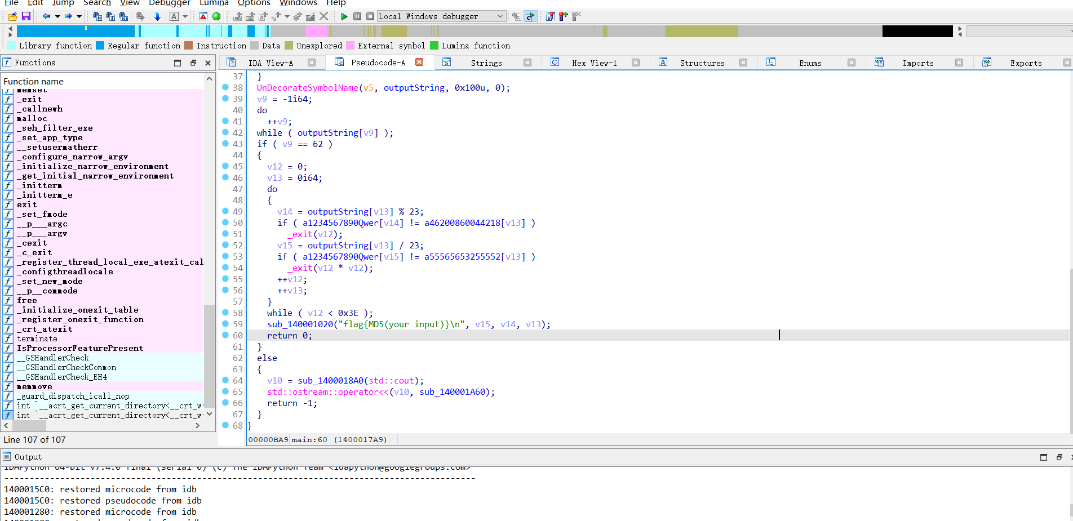The width and height of the screenshot is (1073, 521).
Task: Click sub_140001020 call on line 59
Action: click(x=300, y=324)
